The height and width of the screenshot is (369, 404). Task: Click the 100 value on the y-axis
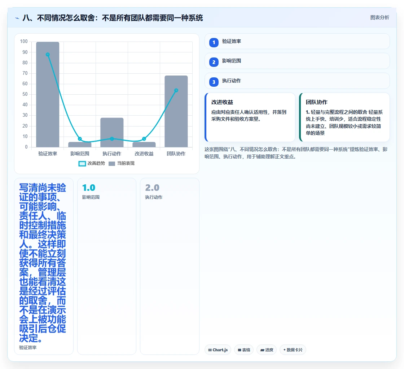pyautogui.click(x=24, y=42)
